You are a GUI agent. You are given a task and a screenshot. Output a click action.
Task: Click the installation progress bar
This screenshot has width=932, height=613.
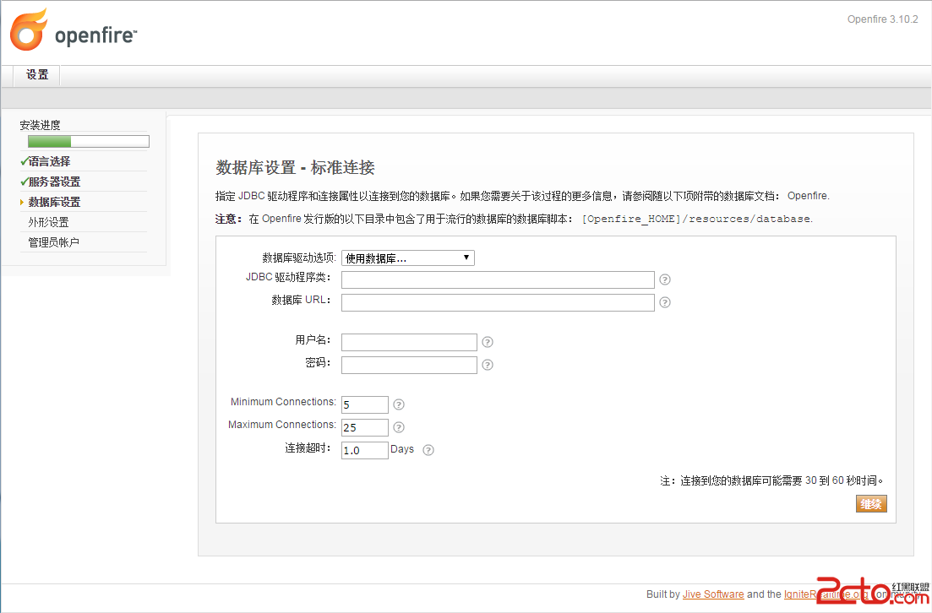pos(89,141)
